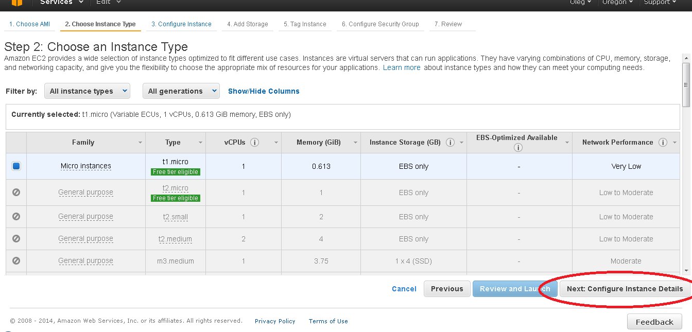This screenshot has height=332, width=692.
Task: Click the disabled selector for m3.medium row
Action: [16, 261]
